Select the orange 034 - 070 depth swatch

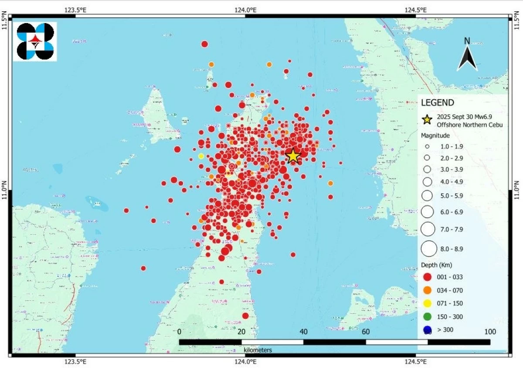pos(428,290)
